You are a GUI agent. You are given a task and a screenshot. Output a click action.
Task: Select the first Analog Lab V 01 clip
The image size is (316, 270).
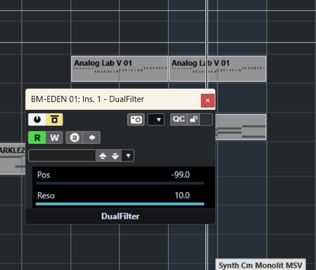[120, 69]
